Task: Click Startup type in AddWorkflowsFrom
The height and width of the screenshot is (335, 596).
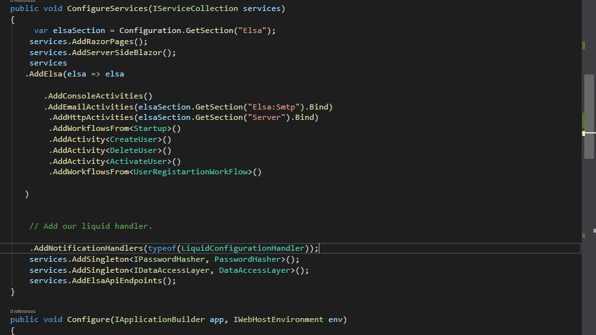Action: [x=150, y=128]
